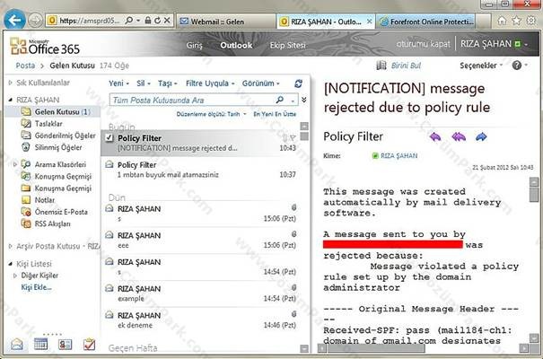Open the Filtre Uygula dropdown
The image size is (543, 359).
coord(210,83)
